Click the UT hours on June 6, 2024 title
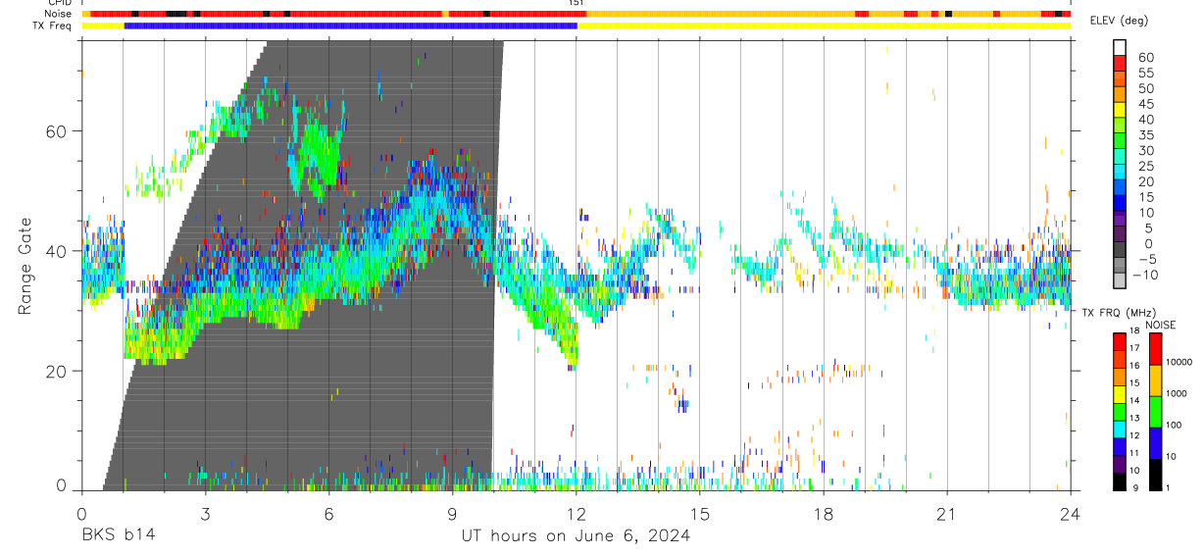The height and width of the screenshot is (556, 1204). tap(576, 535)
